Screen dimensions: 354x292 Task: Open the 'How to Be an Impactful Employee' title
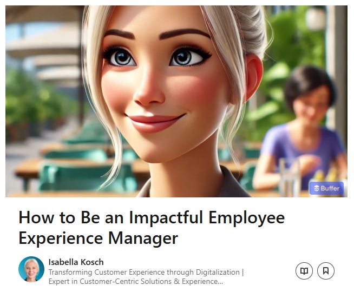tap(152, 217)
